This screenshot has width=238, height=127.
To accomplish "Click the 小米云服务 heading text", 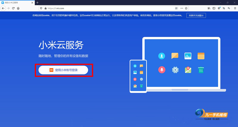I will click(x=61, y=45).
